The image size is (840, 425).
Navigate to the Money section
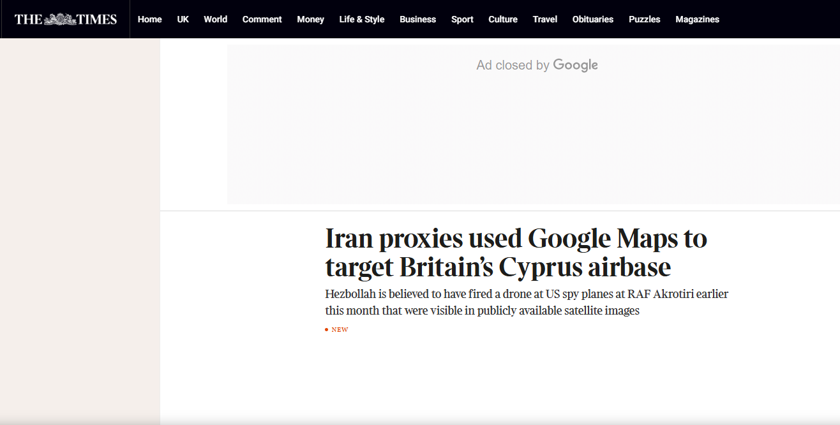click(x=310, y=19)
